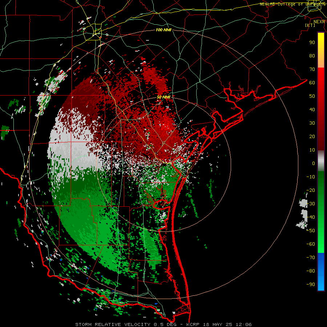The height and width of the screenshot is (327, 327).
Task: Click the positive 90 value on the velocity scale
Action: pyautogui.click(x=312, y=43)
